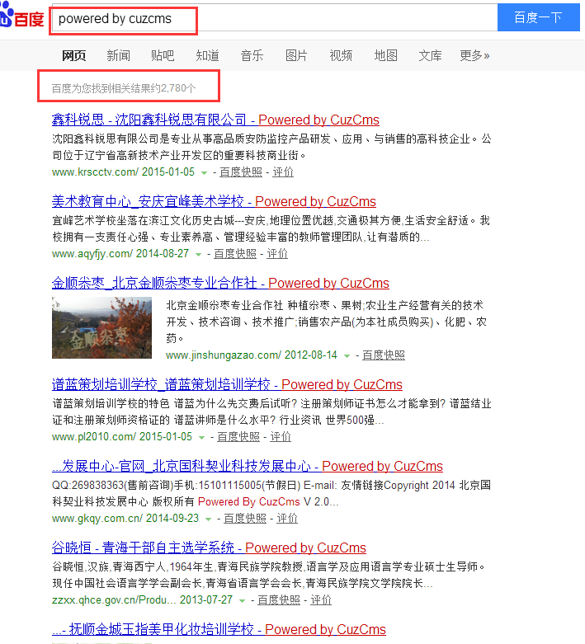
Task: Click the 金顺尜枣 result thumbnail image
Action: [x=101, y=327]
